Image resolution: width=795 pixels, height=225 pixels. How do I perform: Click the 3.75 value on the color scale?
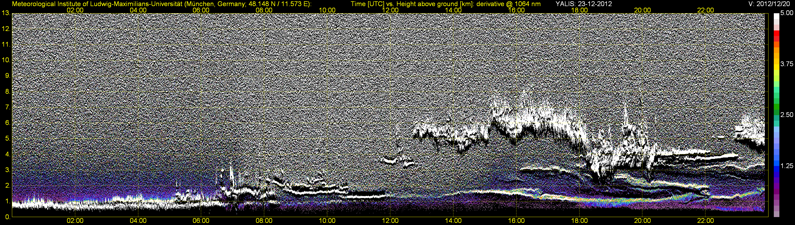787,64
